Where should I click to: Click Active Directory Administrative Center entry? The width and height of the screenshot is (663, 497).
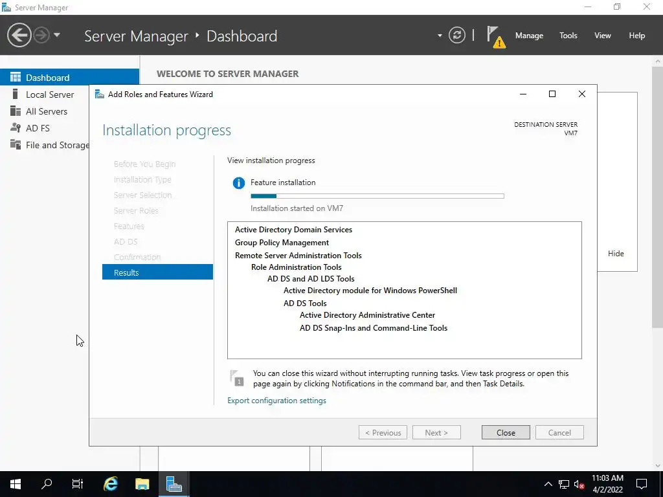[x=367, y=315]
